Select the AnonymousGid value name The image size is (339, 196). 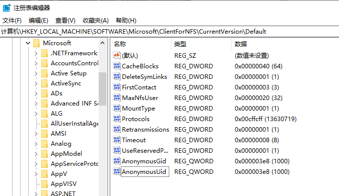pyautogui.click(x=144, y=161)
